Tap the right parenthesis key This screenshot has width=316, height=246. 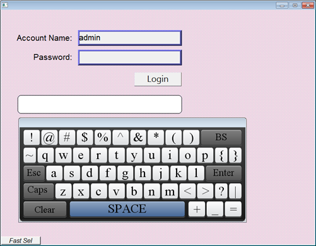coord(191,138)
